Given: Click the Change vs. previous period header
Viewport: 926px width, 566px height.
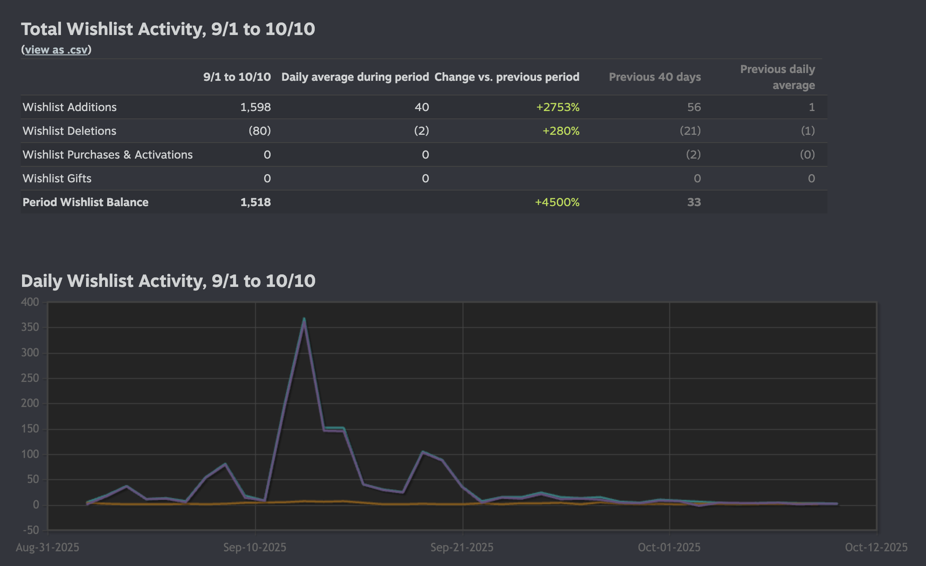Looking at the screenshot, I should tap(507, 77).
